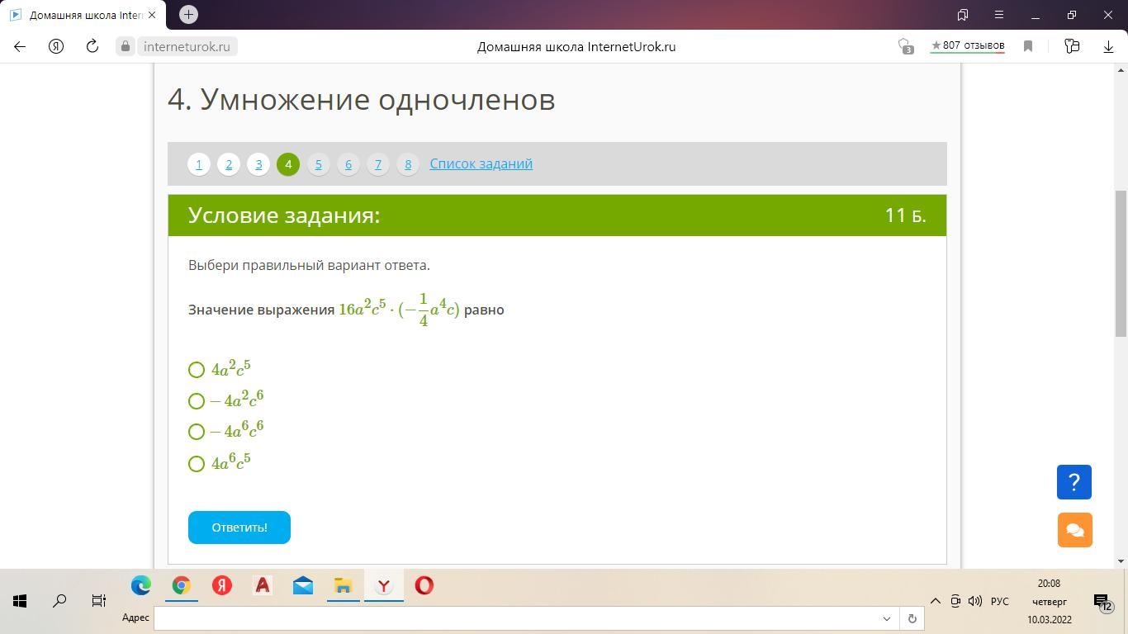Viewport: 1128px width, 634px height.
Task: Open the blue question mark help button
Action: point(1074,482)
